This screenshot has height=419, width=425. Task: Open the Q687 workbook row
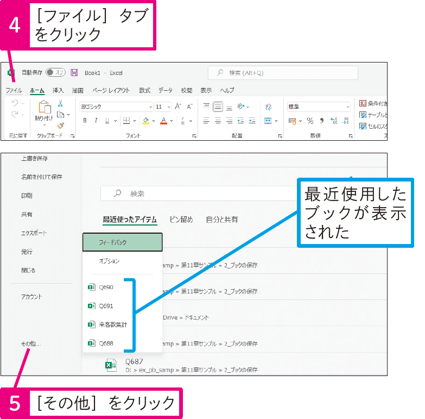pyautogui.click(x=234, y=365)
